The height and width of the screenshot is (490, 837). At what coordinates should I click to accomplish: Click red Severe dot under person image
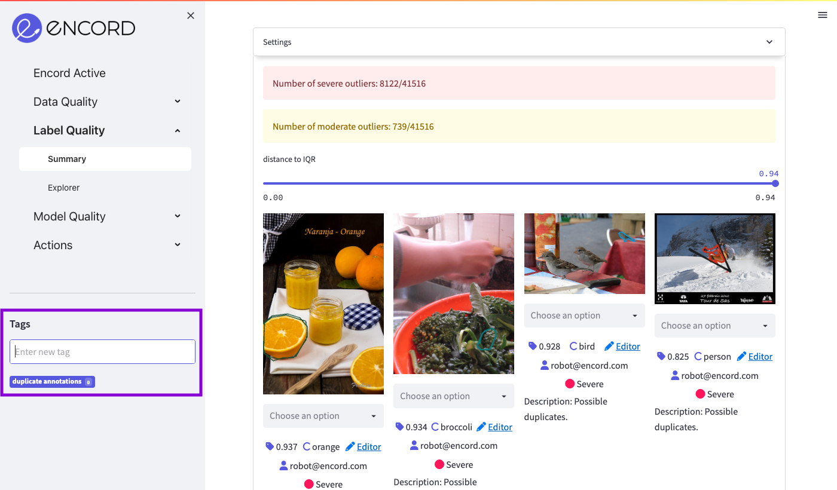point(701,394)
